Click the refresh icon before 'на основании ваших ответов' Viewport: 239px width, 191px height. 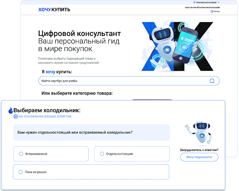tap(16, 116)
